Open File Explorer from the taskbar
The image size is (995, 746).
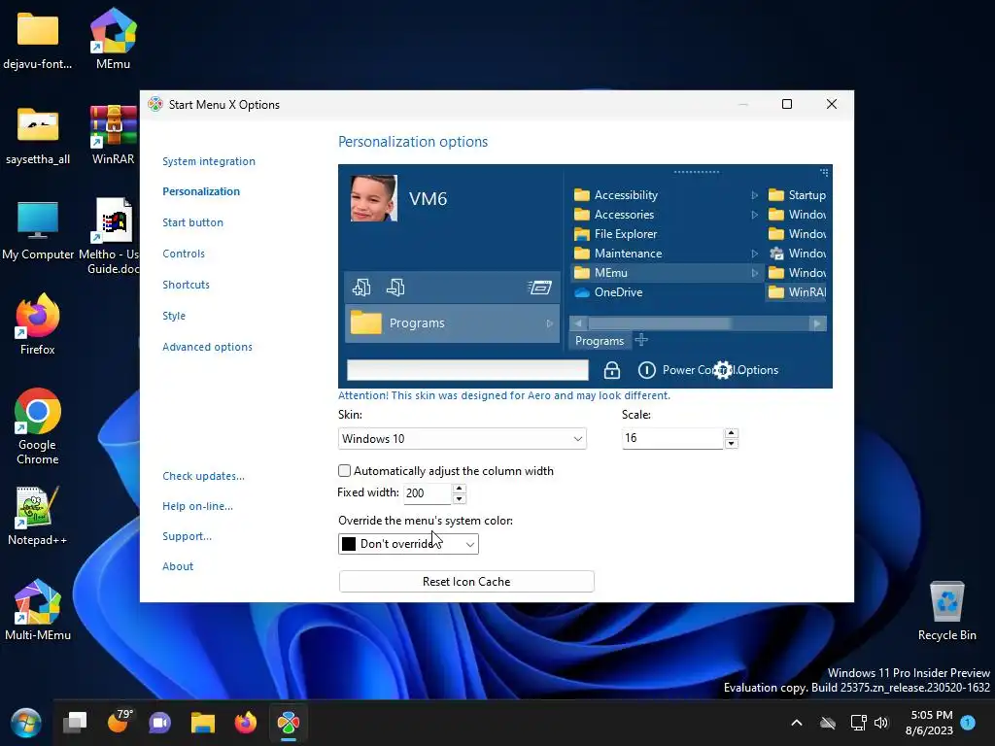pyautogui.click(x=203, y=723)
